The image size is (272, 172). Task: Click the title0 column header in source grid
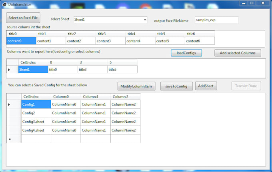(21, 34)
